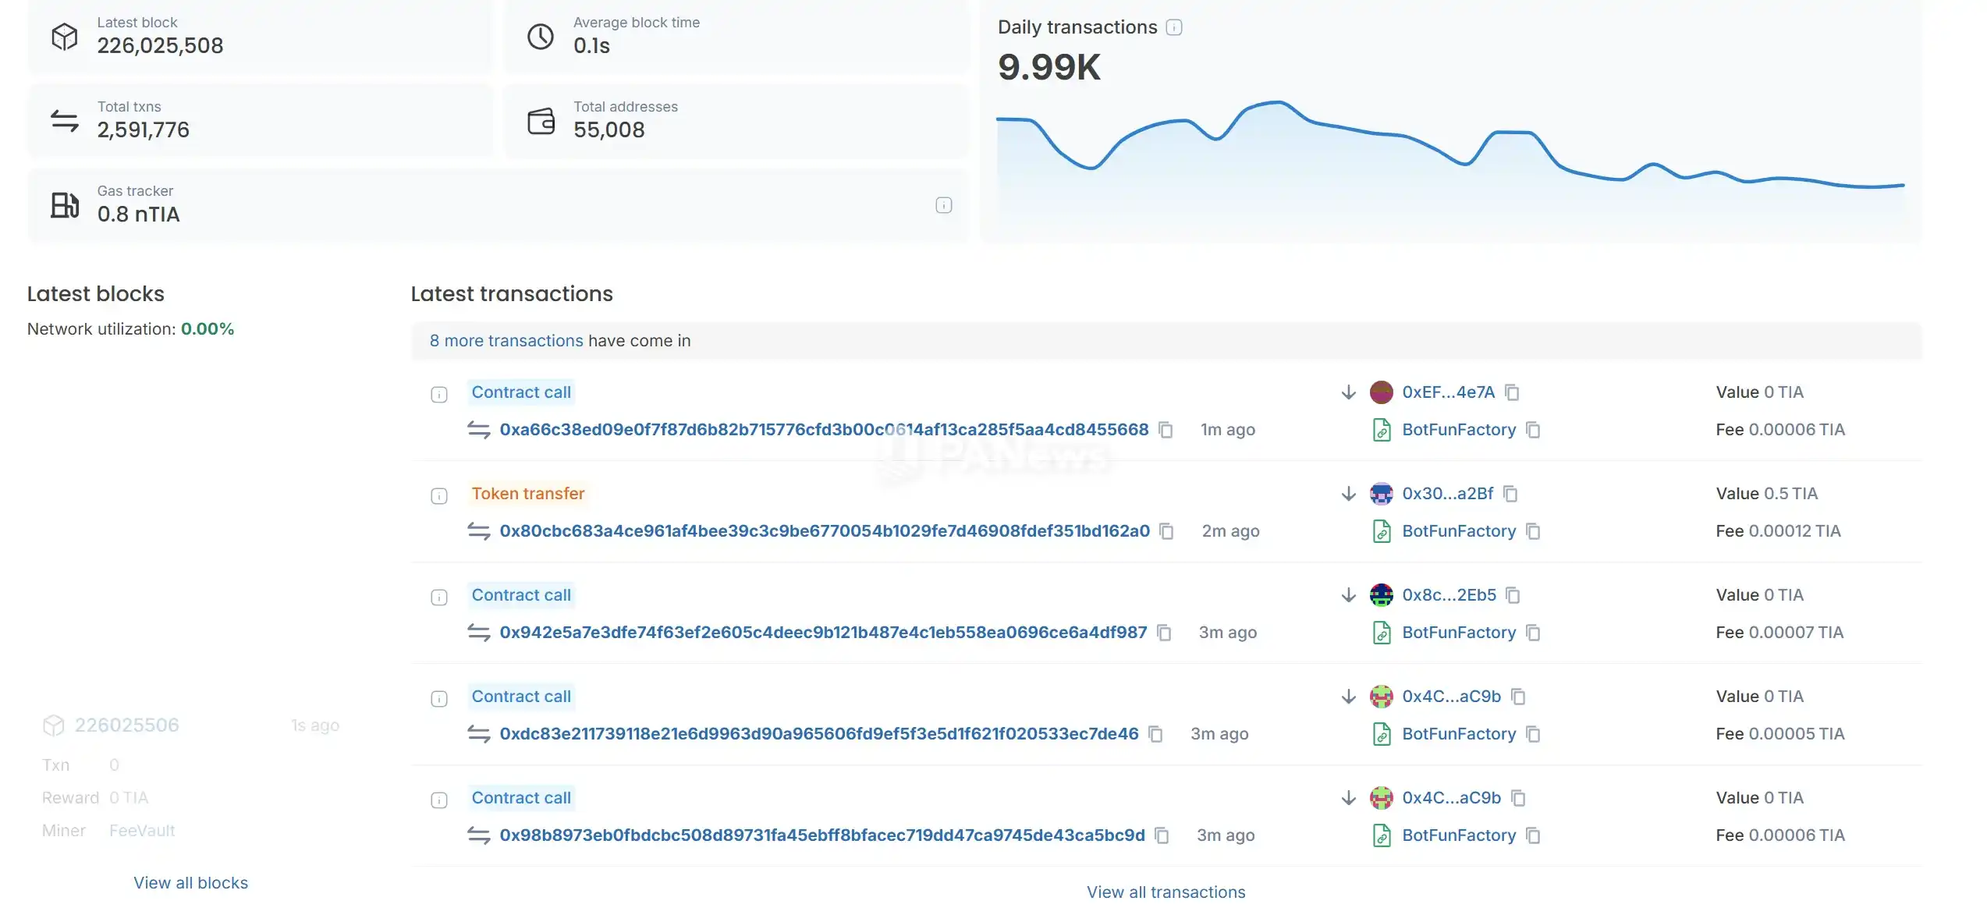Image resolution: width=1987 pixels, height=908 pixels.
Task: Copy BotFunFactory address in first Contract call row
Action: 1533,430
